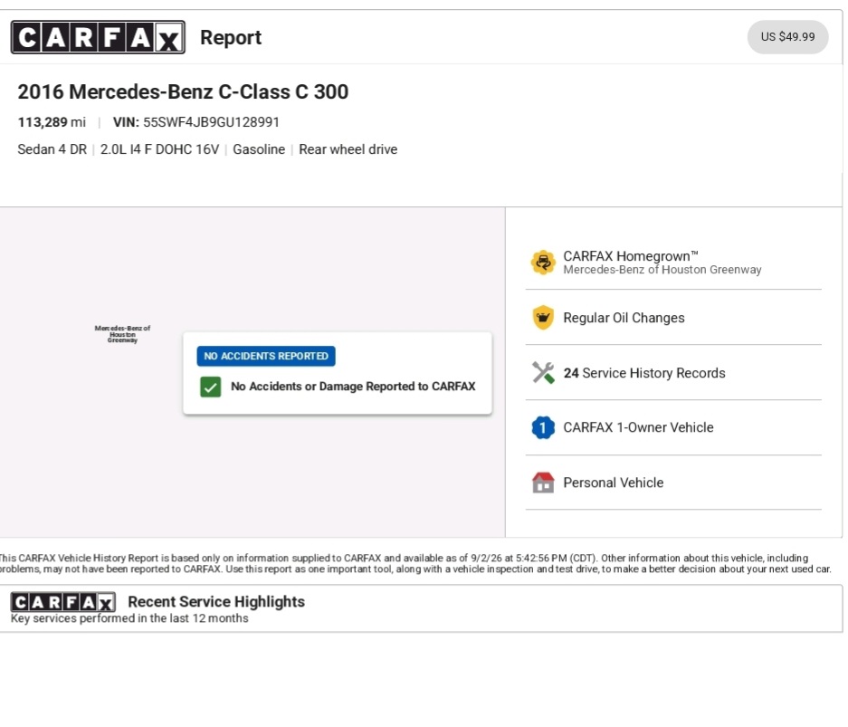Select the Regular Oil Changes entry

673,318
